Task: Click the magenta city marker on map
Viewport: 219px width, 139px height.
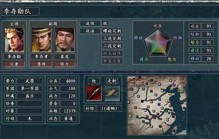Action: coord(174,85)
